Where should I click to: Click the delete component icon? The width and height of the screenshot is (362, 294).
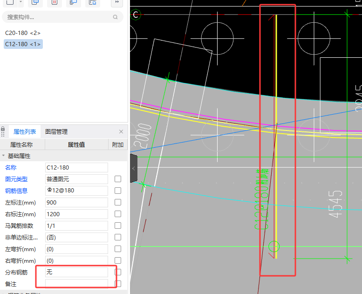click(x=54, y=2)
